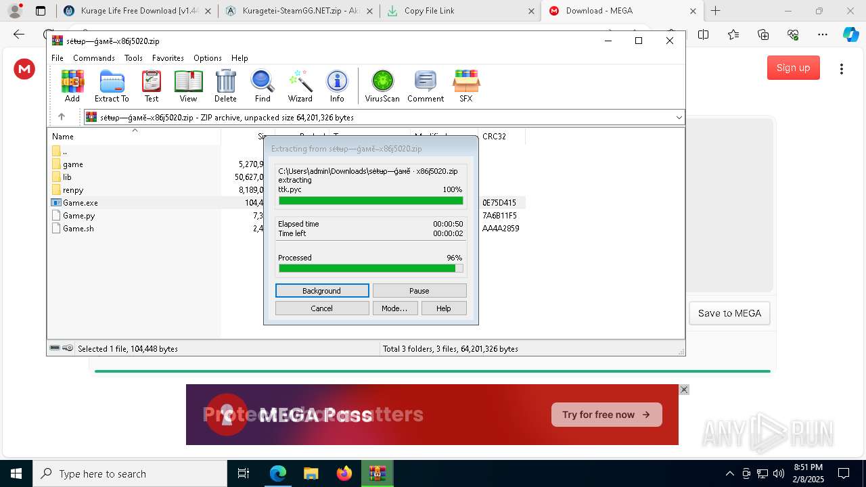
Task: Open the WinRAR Help menu
Action: pyautogui.click(x=240, y=58)
